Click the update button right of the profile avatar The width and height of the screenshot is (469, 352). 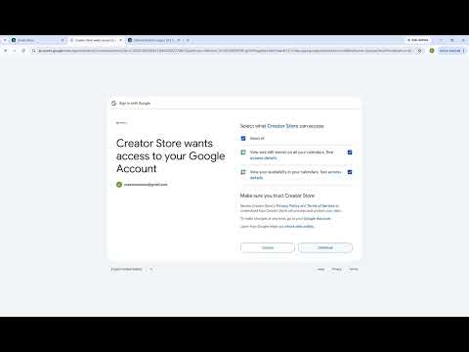point(452,51)
